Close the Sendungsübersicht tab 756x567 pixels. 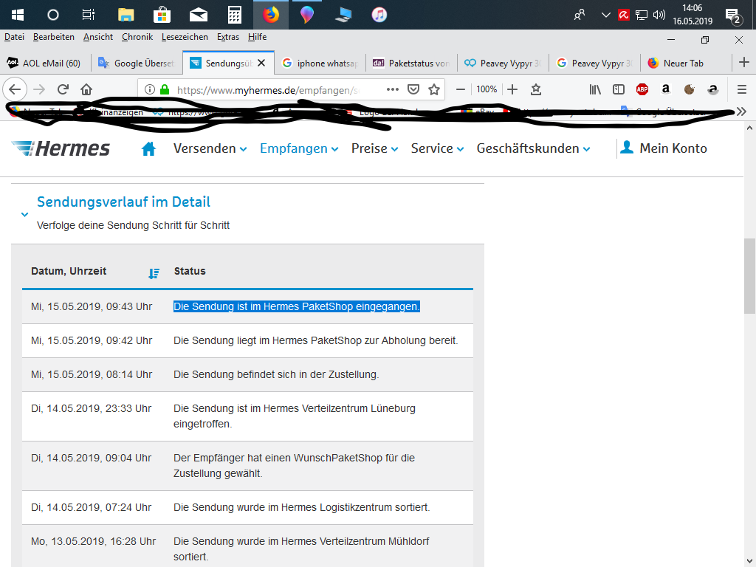click(261, 63)
